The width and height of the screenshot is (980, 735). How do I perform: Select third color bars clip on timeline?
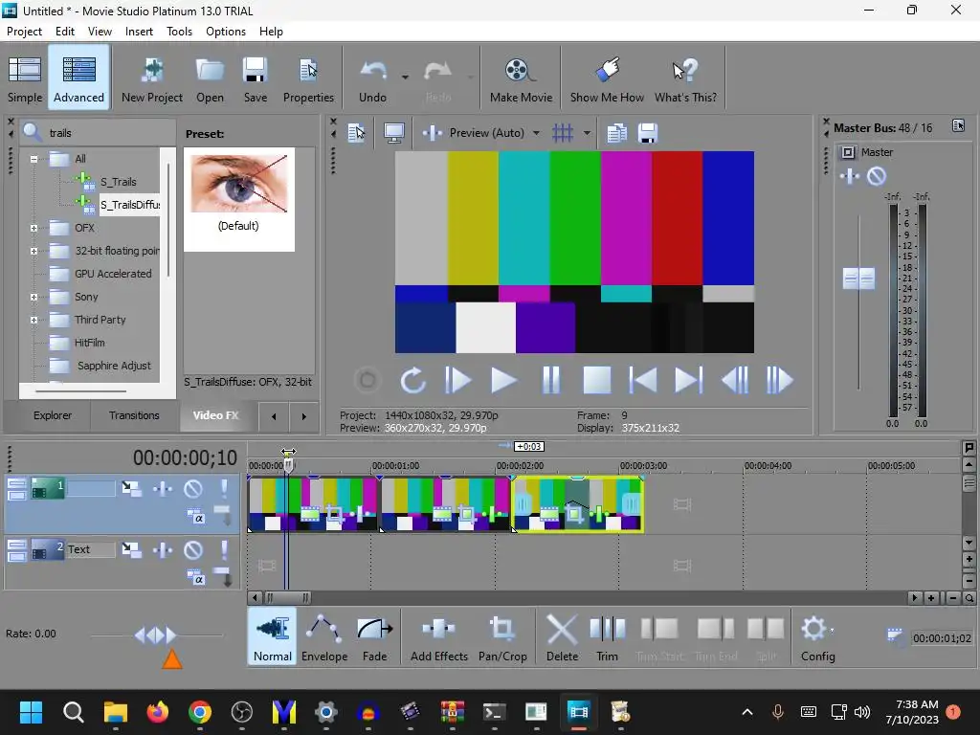click(x=578, y=504)
